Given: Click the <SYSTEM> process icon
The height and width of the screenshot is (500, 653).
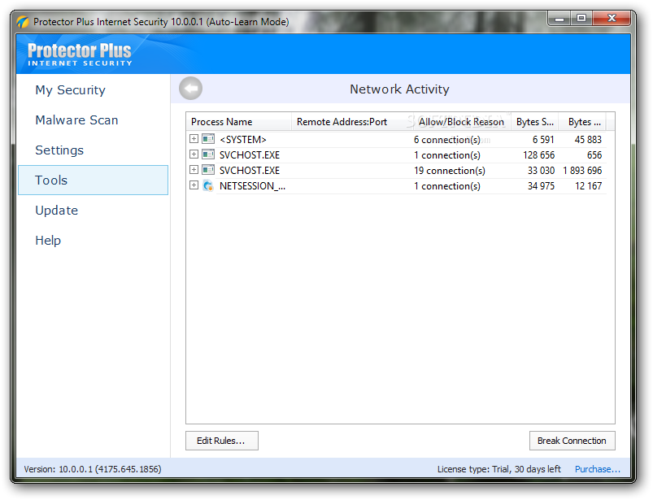Looking at the screenshot, I should 208,139.
